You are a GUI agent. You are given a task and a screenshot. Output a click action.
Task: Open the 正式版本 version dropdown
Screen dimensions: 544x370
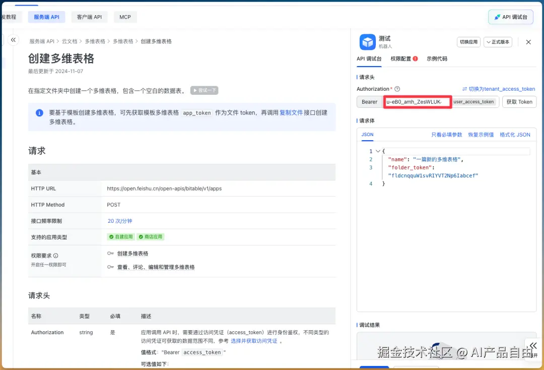pos(497,42)
